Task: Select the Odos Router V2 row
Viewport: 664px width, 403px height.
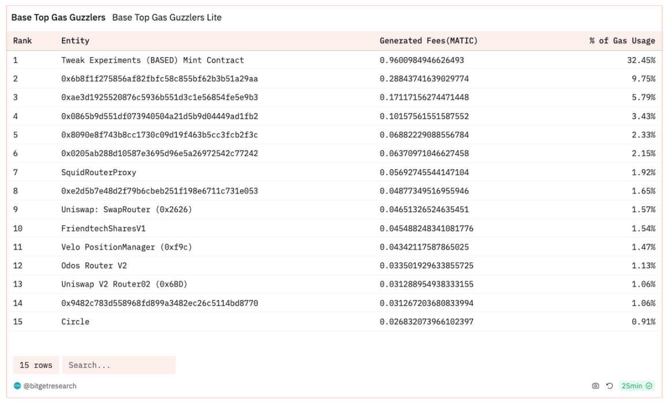Action: [94, 266]
